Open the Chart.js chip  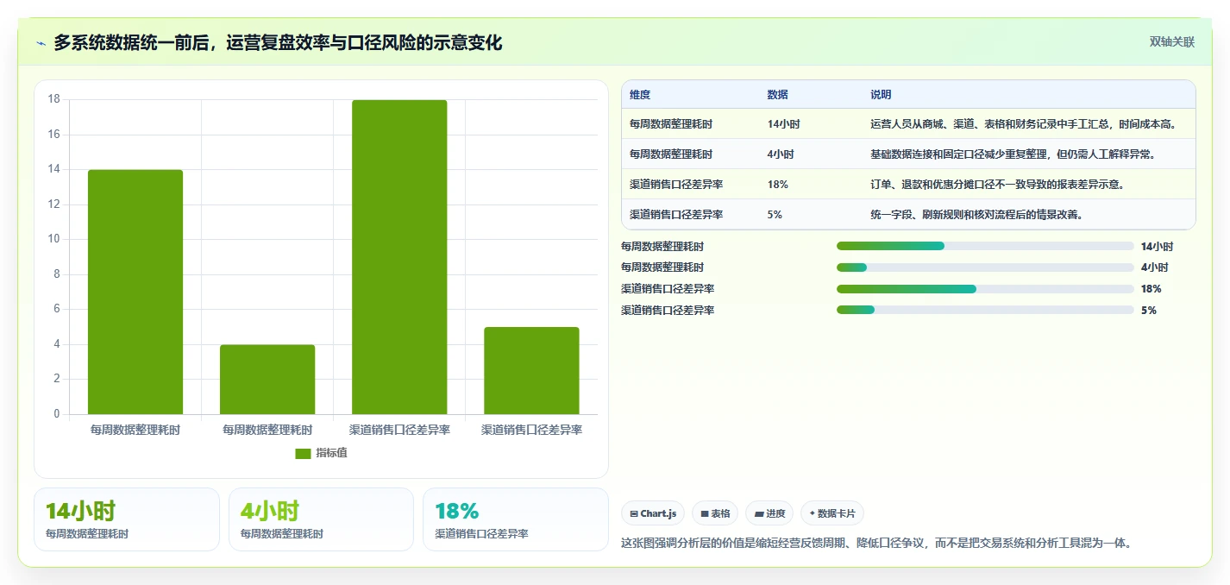(653, 513)
